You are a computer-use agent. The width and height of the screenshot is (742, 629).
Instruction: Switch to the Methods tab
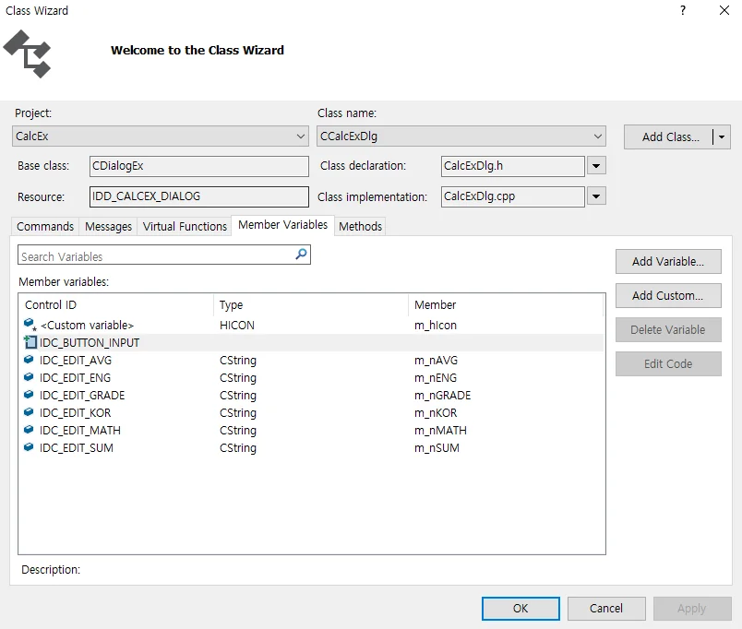(360, 227)
